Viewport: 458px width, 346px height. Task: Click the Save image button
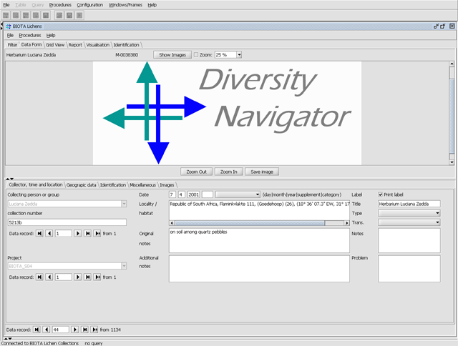pyautogui.click(x=262, y=172)
